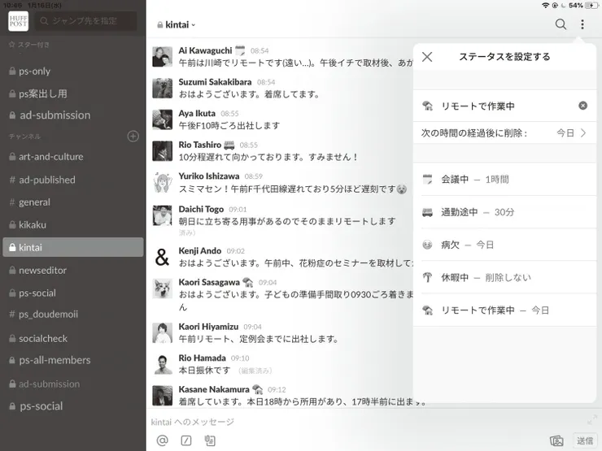The image size is (602, 451).
Task: Close the set status panel
Action: pyautogui.click(x=427, y=57)
